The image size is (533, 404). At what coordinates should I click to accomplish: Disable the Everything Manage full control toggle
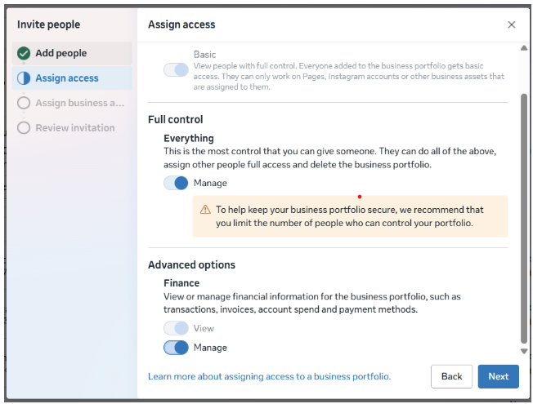pyautogui.click(x=176, y=183)
